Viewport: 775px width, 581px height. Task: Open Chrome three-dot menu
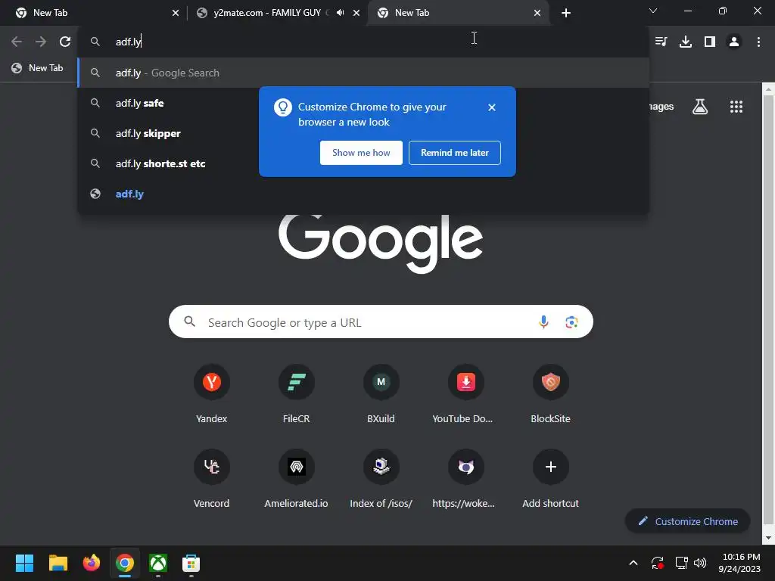[758, 42]
